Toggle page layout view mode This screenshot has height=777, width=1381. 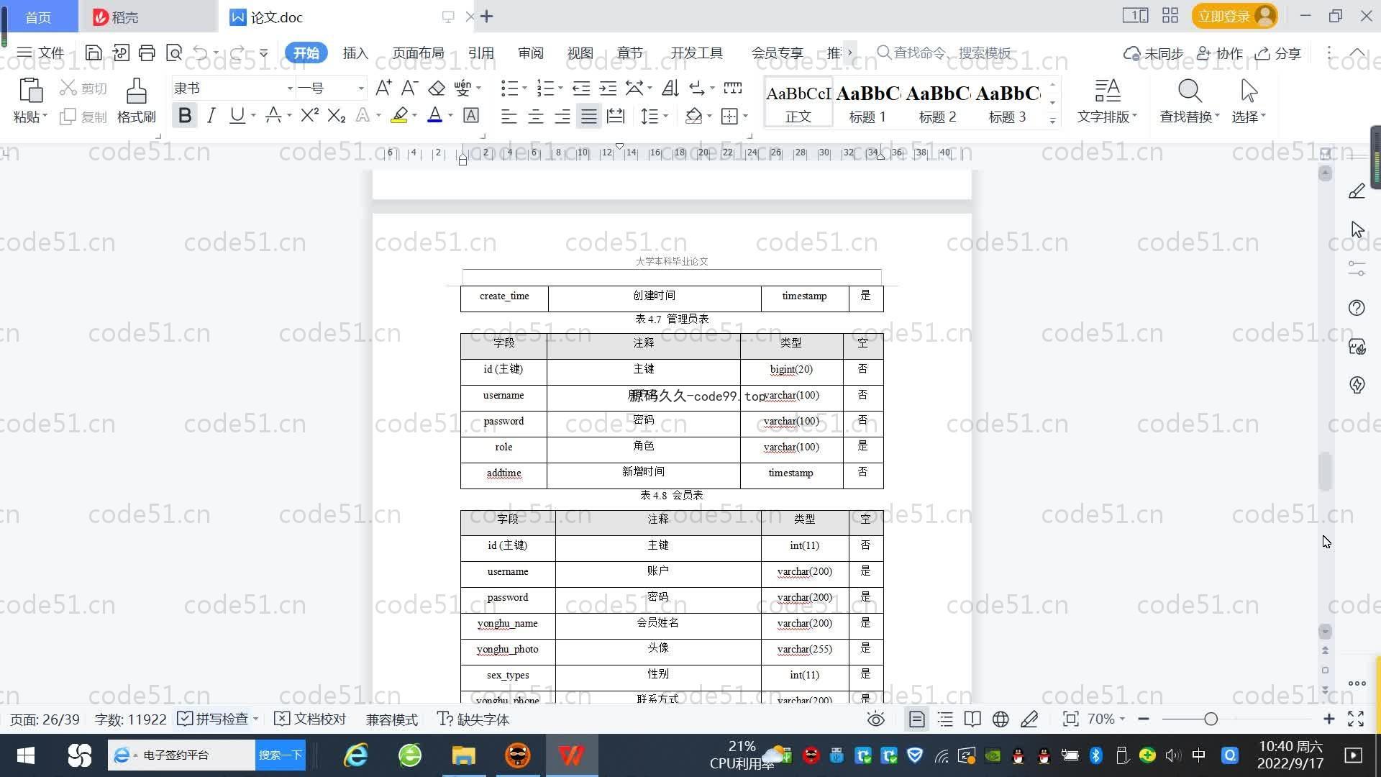(x=916, y=719)
